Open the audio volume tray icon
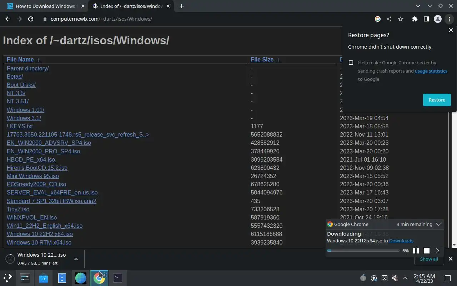 pyautogui.click(x=395, y=278)
